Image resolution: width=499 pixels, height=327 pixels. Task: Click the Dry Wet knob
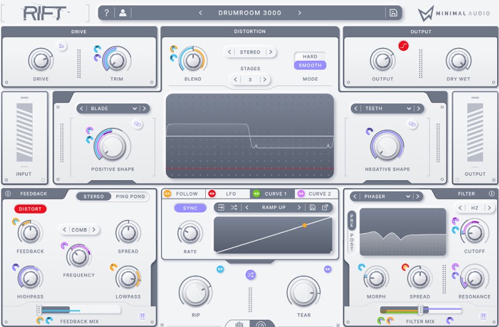click(x=458, y=60)
